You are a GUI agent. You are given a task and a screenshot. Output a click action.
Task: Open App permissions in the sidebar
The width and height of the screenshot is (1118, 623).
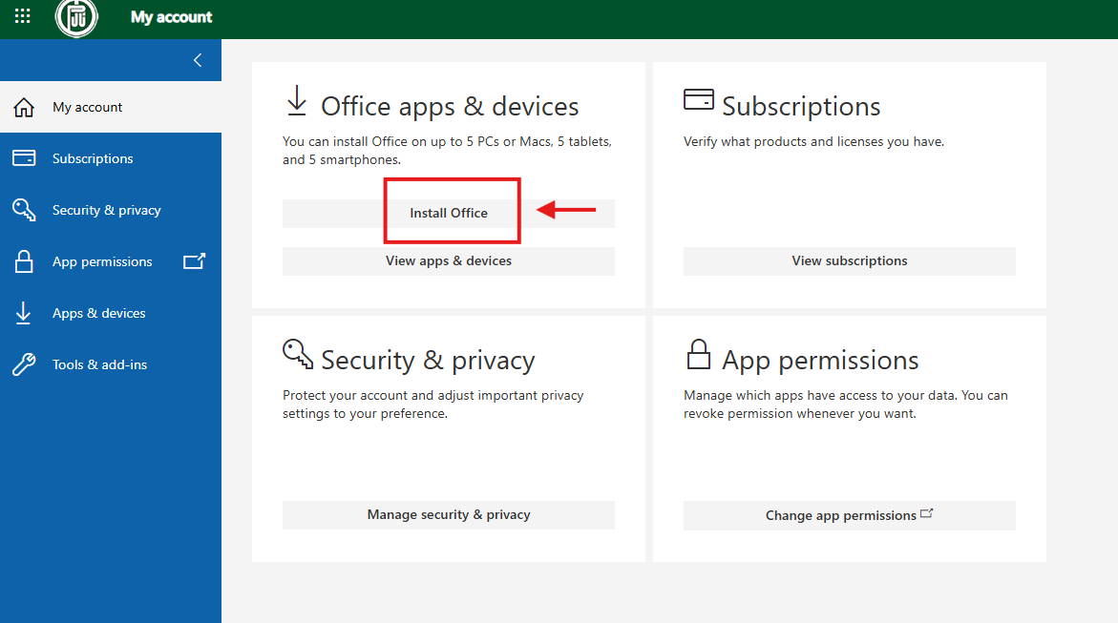(111, 261)
